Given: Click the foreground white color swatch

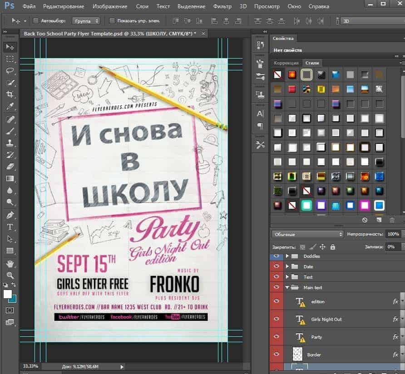Looking at the screenshot, I should point(7,294).
